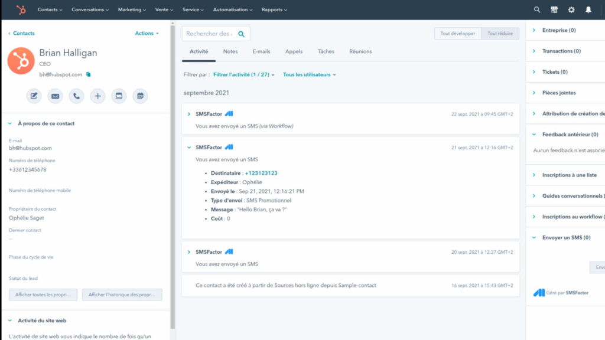Click the search icon in activity search
The image size is (605, 340).
tap(241, 34)
